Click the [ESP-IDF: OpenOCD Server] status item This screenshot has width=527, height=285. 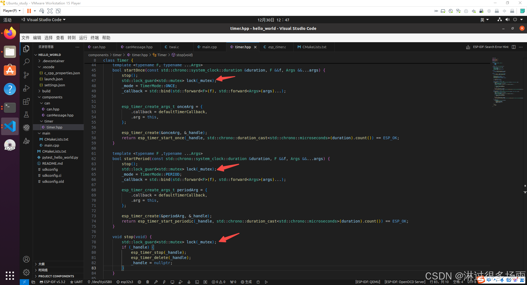click(x=405, y=282)
